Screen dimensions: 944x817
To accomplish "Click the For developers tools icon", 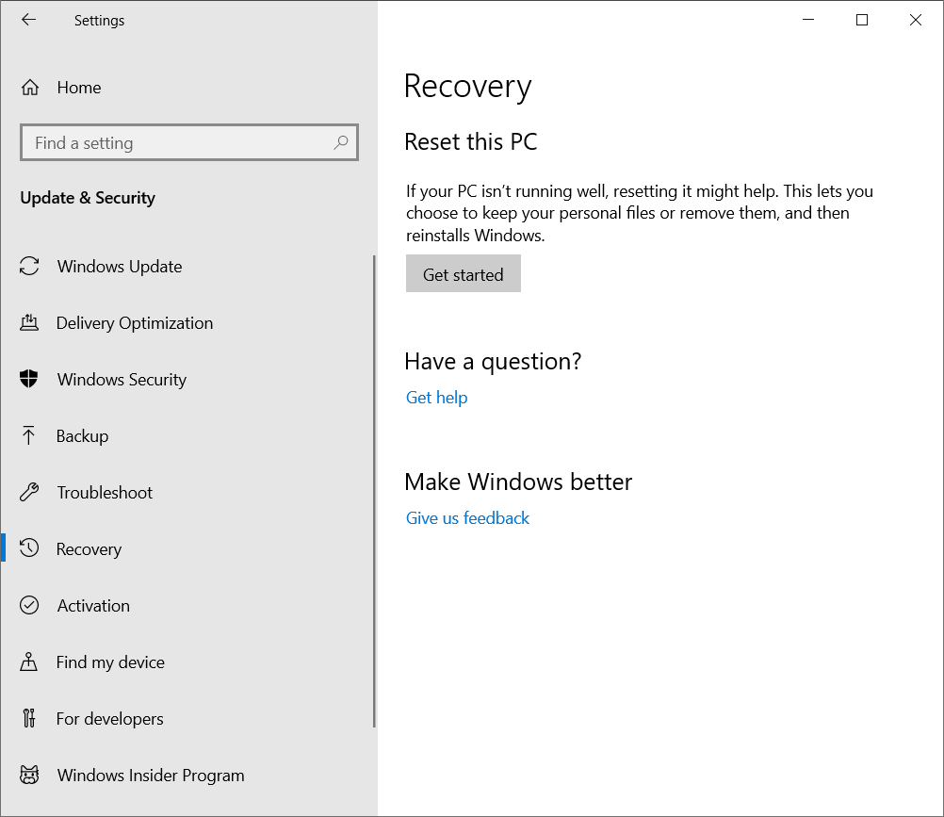I will (29, 718).
